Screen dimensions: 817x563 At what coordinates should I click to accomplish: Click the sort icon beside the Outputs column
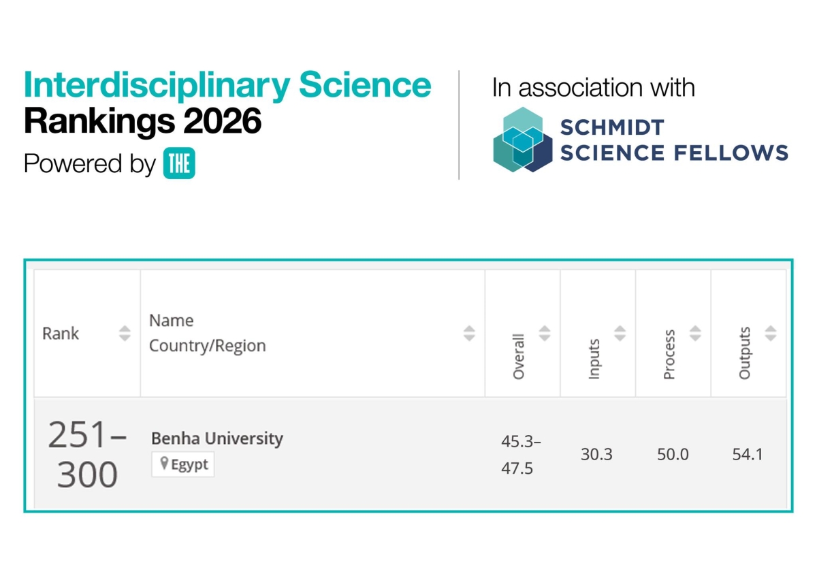[771, 334]
